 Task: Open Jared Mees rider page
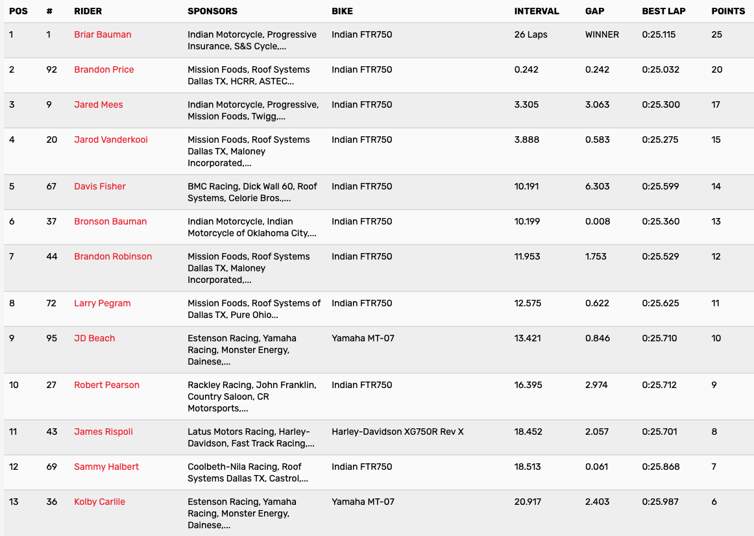[x=98, y=104]
